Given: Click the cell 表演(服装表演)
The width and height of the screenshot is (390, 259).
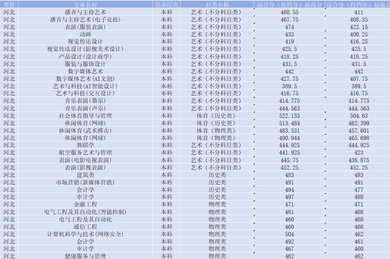Looking at the screenshot, I should pos(85,27).
